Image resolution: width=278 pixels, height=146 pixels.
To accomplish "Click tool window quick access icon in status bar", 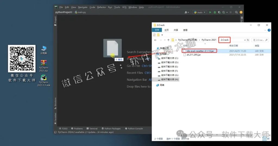I will coord(55,132).
